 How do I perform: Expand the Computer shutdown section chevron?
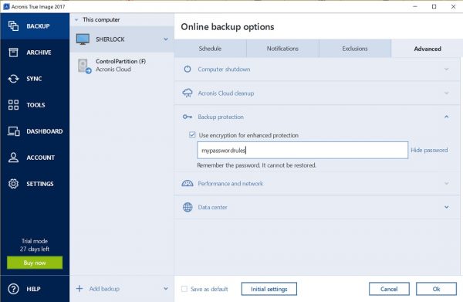tap(447, 70)
